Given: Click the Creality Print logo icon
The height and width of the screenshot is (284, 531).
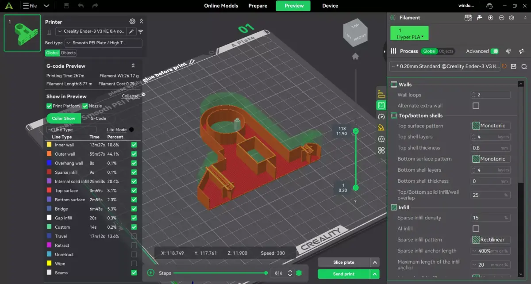Looking at the screenshot, I should click(10, 6).
